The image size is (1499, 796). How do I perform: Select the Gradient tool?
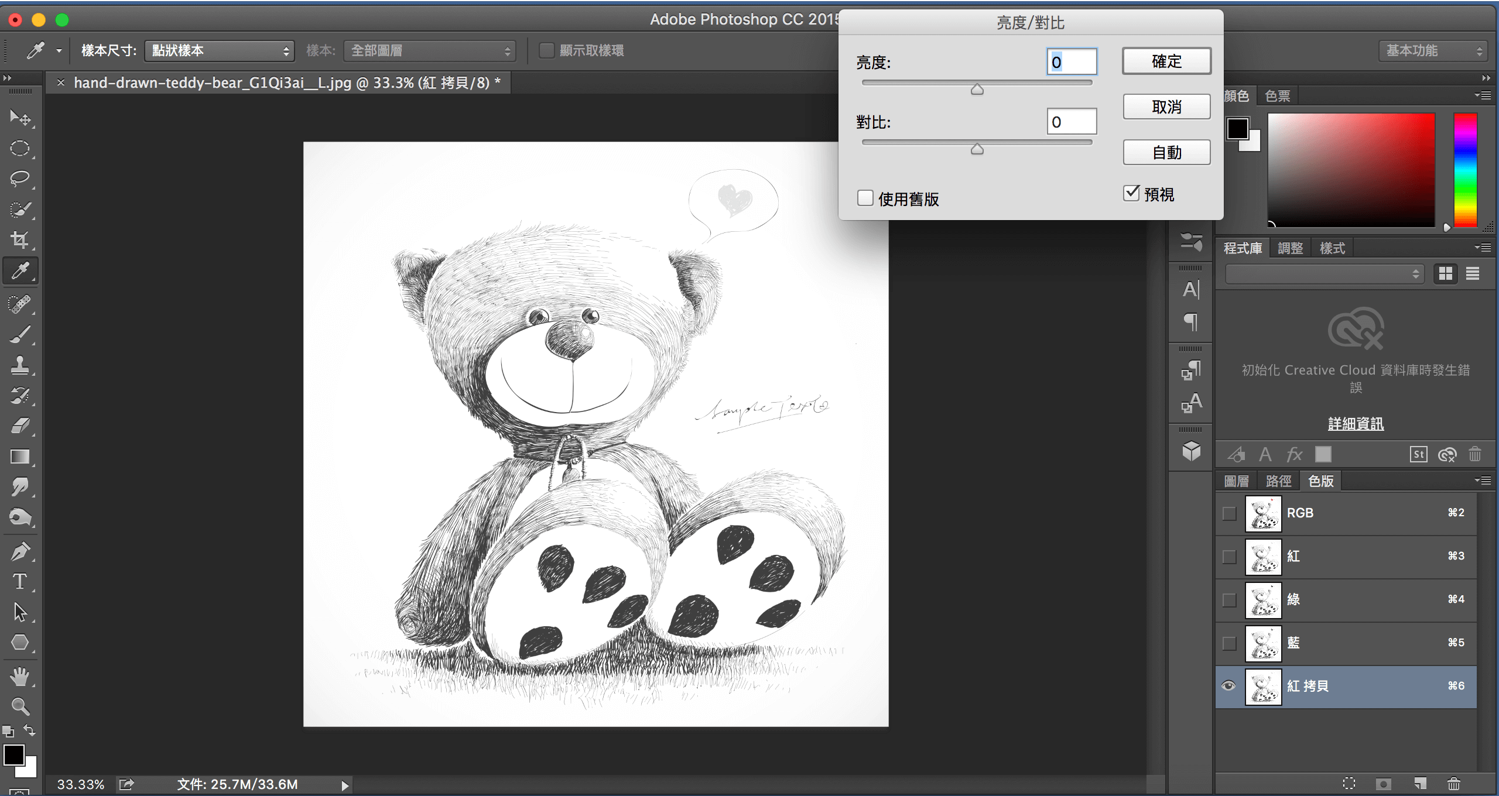point(20,457)
